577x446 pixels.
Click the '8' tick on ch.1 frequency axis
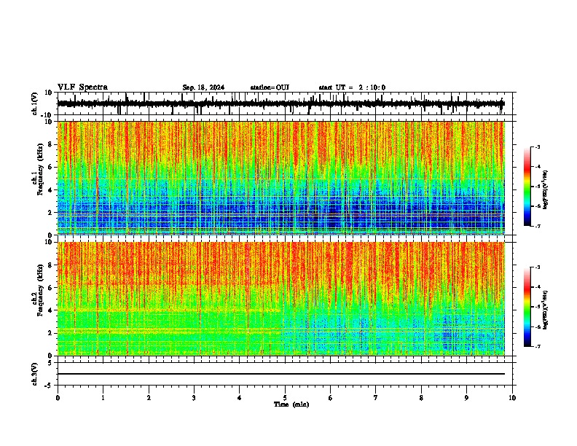click(x=50, y=144)
